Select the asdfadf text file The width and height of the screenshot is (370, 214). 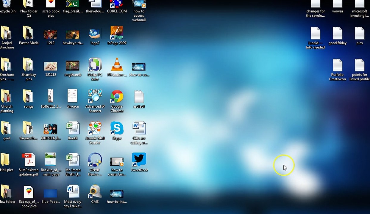(x=139, y=99)
